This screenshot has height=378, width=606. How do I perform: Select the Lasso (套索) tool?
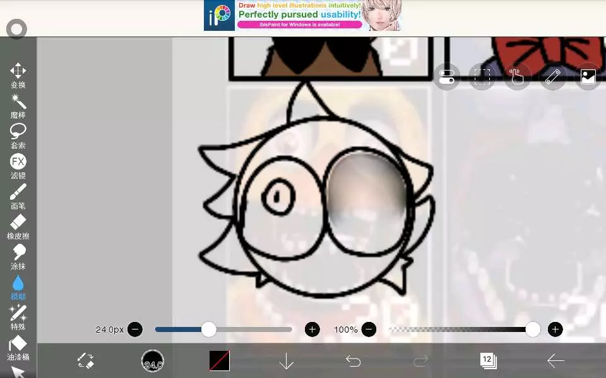pos(18,135)
